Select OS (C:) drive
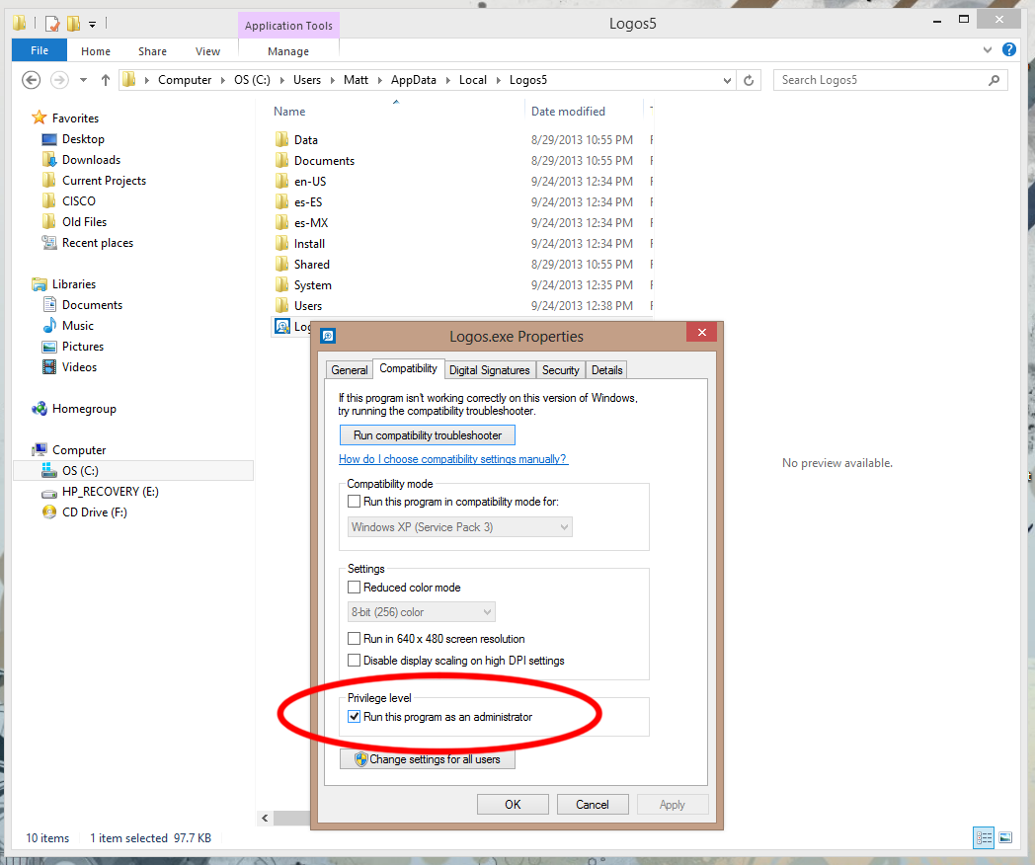Screen dimensions: 1035x865 coord(80,471)
